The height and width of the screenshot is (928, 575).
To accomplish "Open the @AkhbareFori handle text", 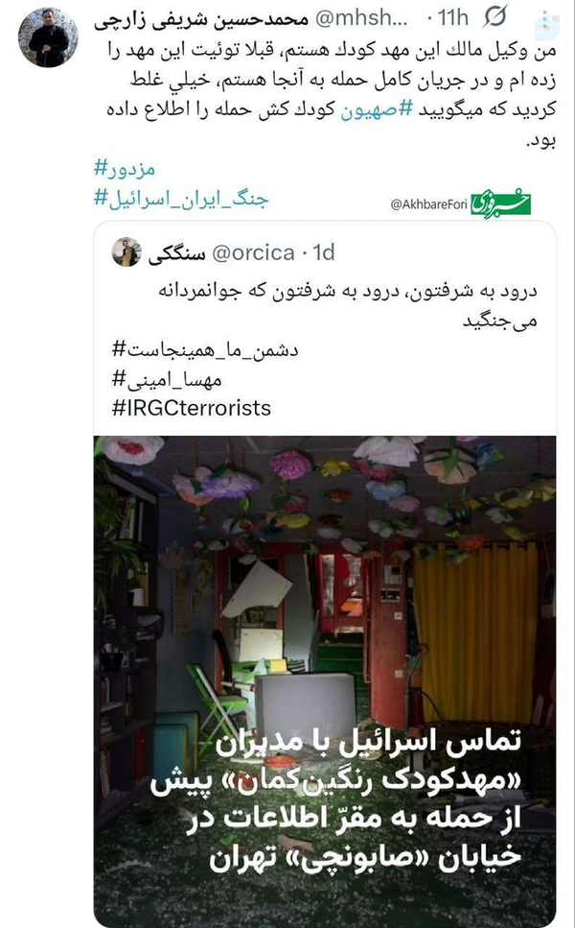I will click(429, 204).
